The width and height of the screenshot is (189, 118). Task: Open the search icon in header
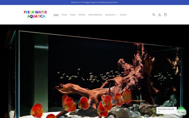pyautogui.click(x=154, y=15)
